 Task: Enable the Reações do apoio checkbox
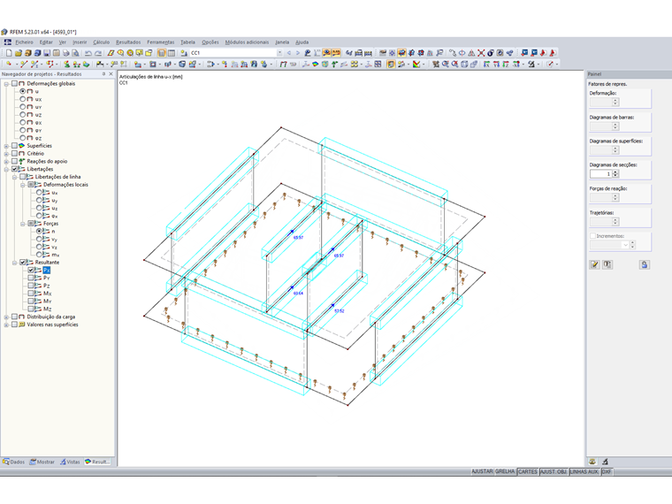point(14,161)
